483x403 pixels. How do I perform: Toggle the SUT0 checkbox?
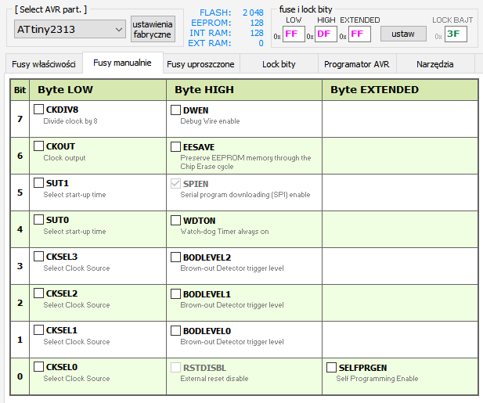[38, 220]
